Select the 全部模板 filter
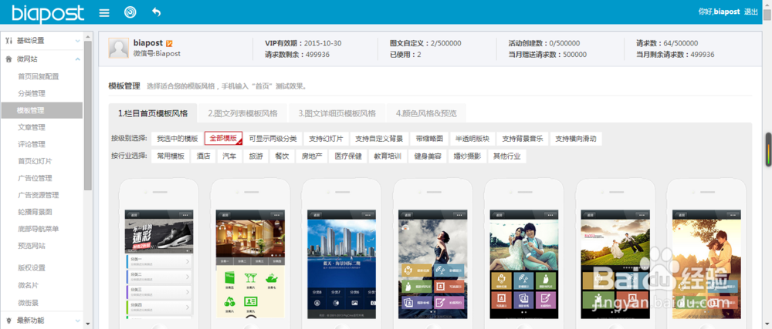 click(224, 139)
